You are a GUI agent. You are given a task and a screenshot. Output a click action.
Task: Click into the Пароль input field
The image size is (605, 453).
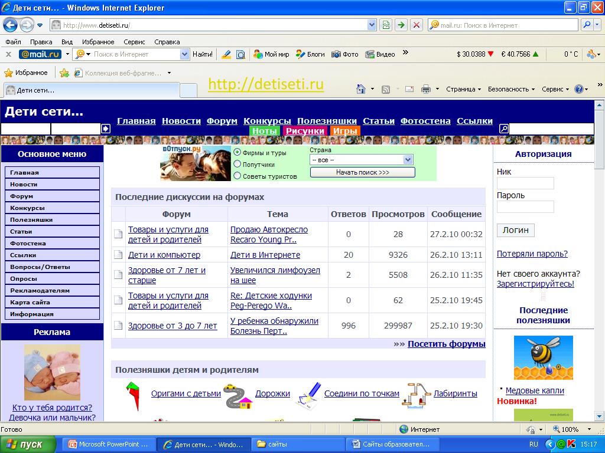[x=525, y=207]
